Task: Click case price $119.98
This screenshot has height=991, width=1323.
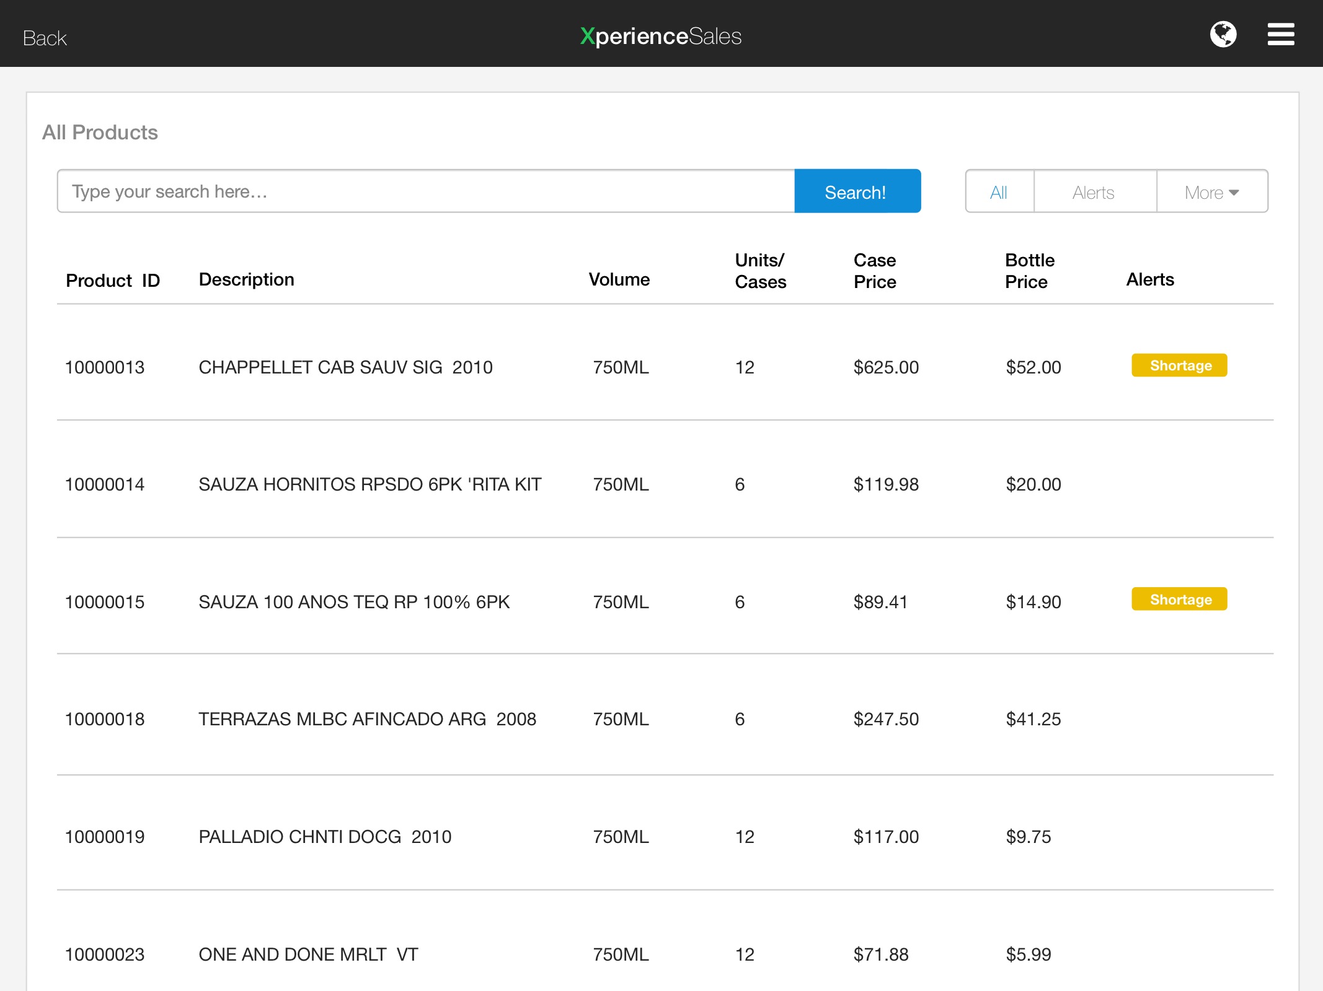Action: coord(886,484)
